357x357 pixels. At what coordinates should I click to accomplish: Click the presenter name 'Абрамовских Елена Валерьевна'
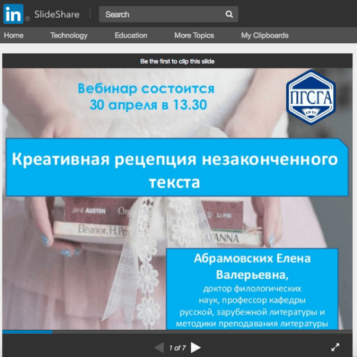click(x=252, y=266)
